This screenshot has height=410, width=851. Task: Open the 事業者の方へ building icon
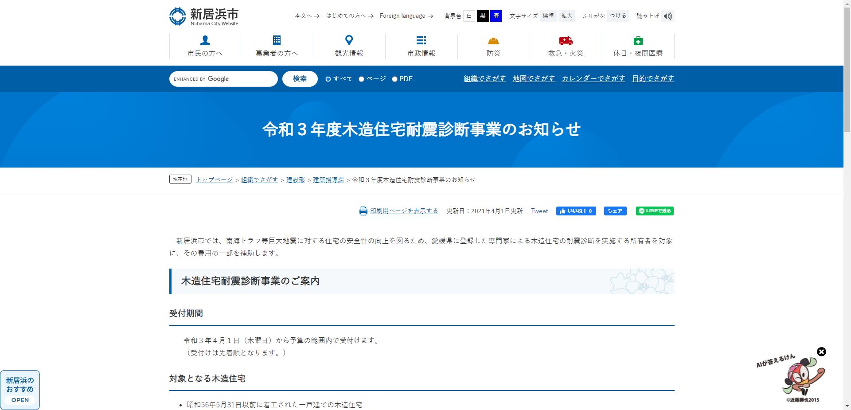pyautogui.click(x=277, y=41)
